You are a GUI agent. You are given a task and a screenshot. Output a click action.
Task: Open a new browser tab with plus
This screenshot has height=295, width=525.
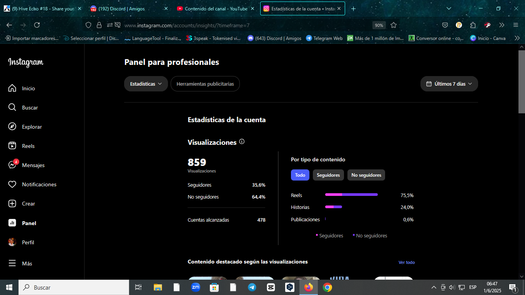pos(354,8)
